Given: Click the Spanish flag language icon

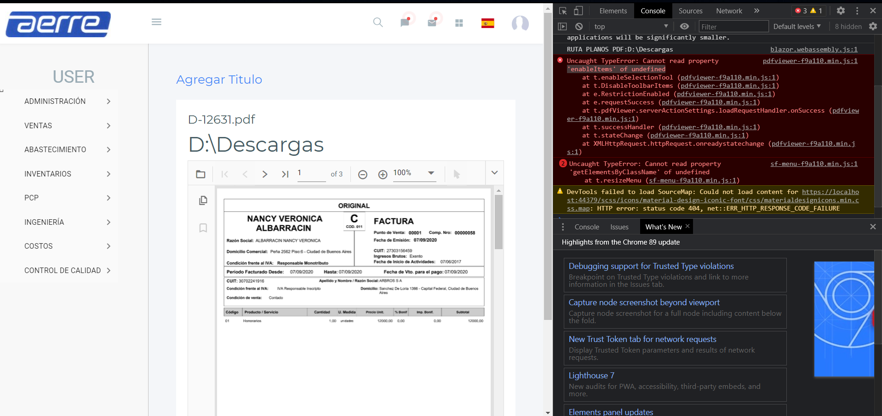Looking at the screenshot, I should 487,23.
